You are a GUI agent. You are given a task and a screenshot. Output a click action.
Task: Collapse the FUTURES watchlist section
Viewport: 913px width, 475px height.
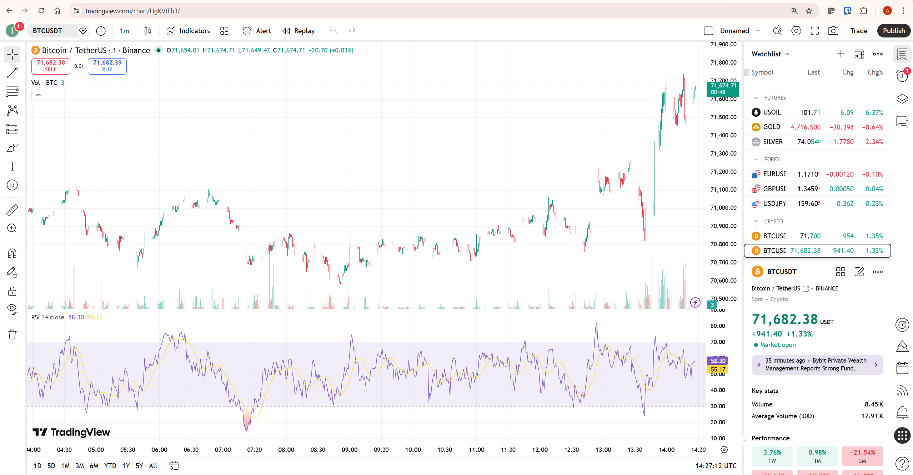click(756, 97)
